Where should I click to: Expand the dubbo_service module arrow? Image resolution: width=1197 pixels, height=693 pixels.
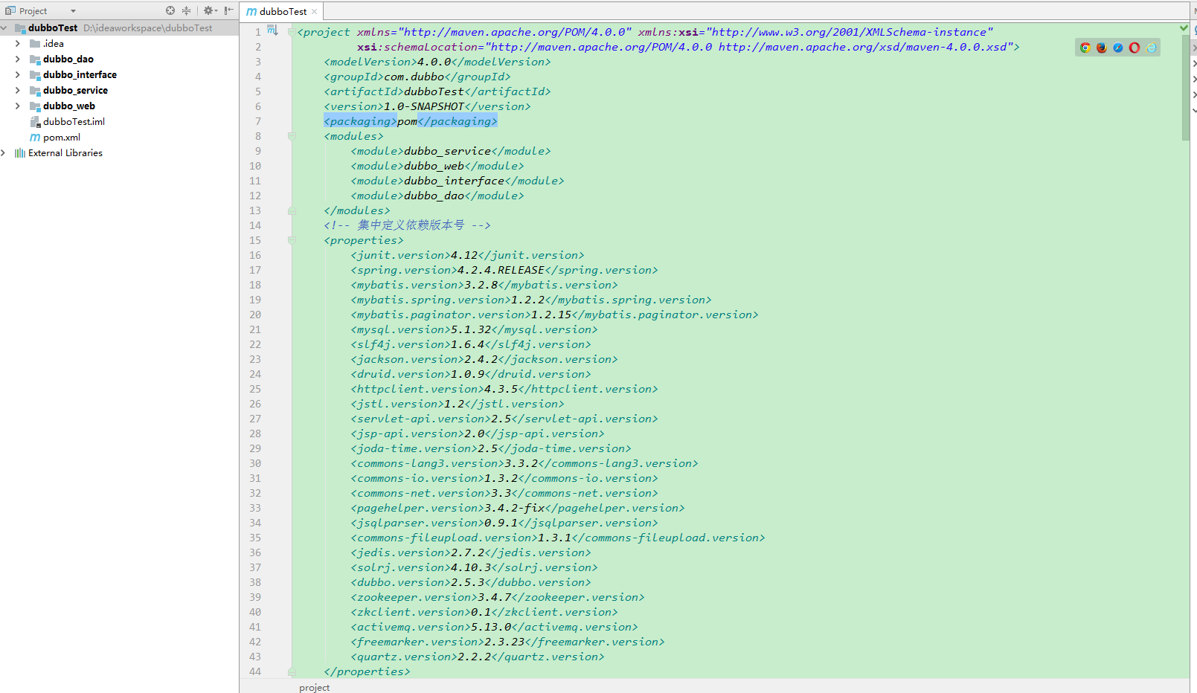coord(18,90)
